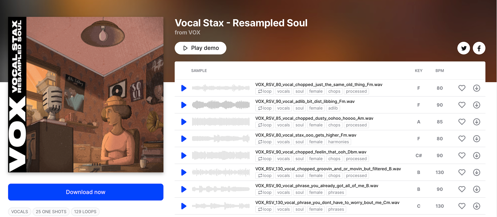Play the just_the_same_old_thing sample
The image size is (497, 217).
(x=184, y=88)
